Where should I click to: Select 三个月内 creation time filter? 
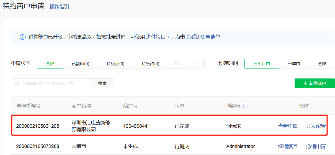pos(262,63)
